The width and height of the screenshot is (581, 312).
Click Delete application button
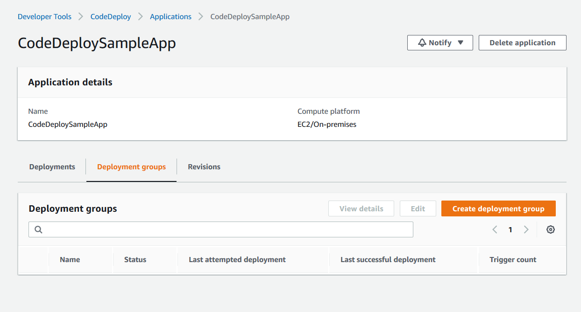[x=523, y=42]
